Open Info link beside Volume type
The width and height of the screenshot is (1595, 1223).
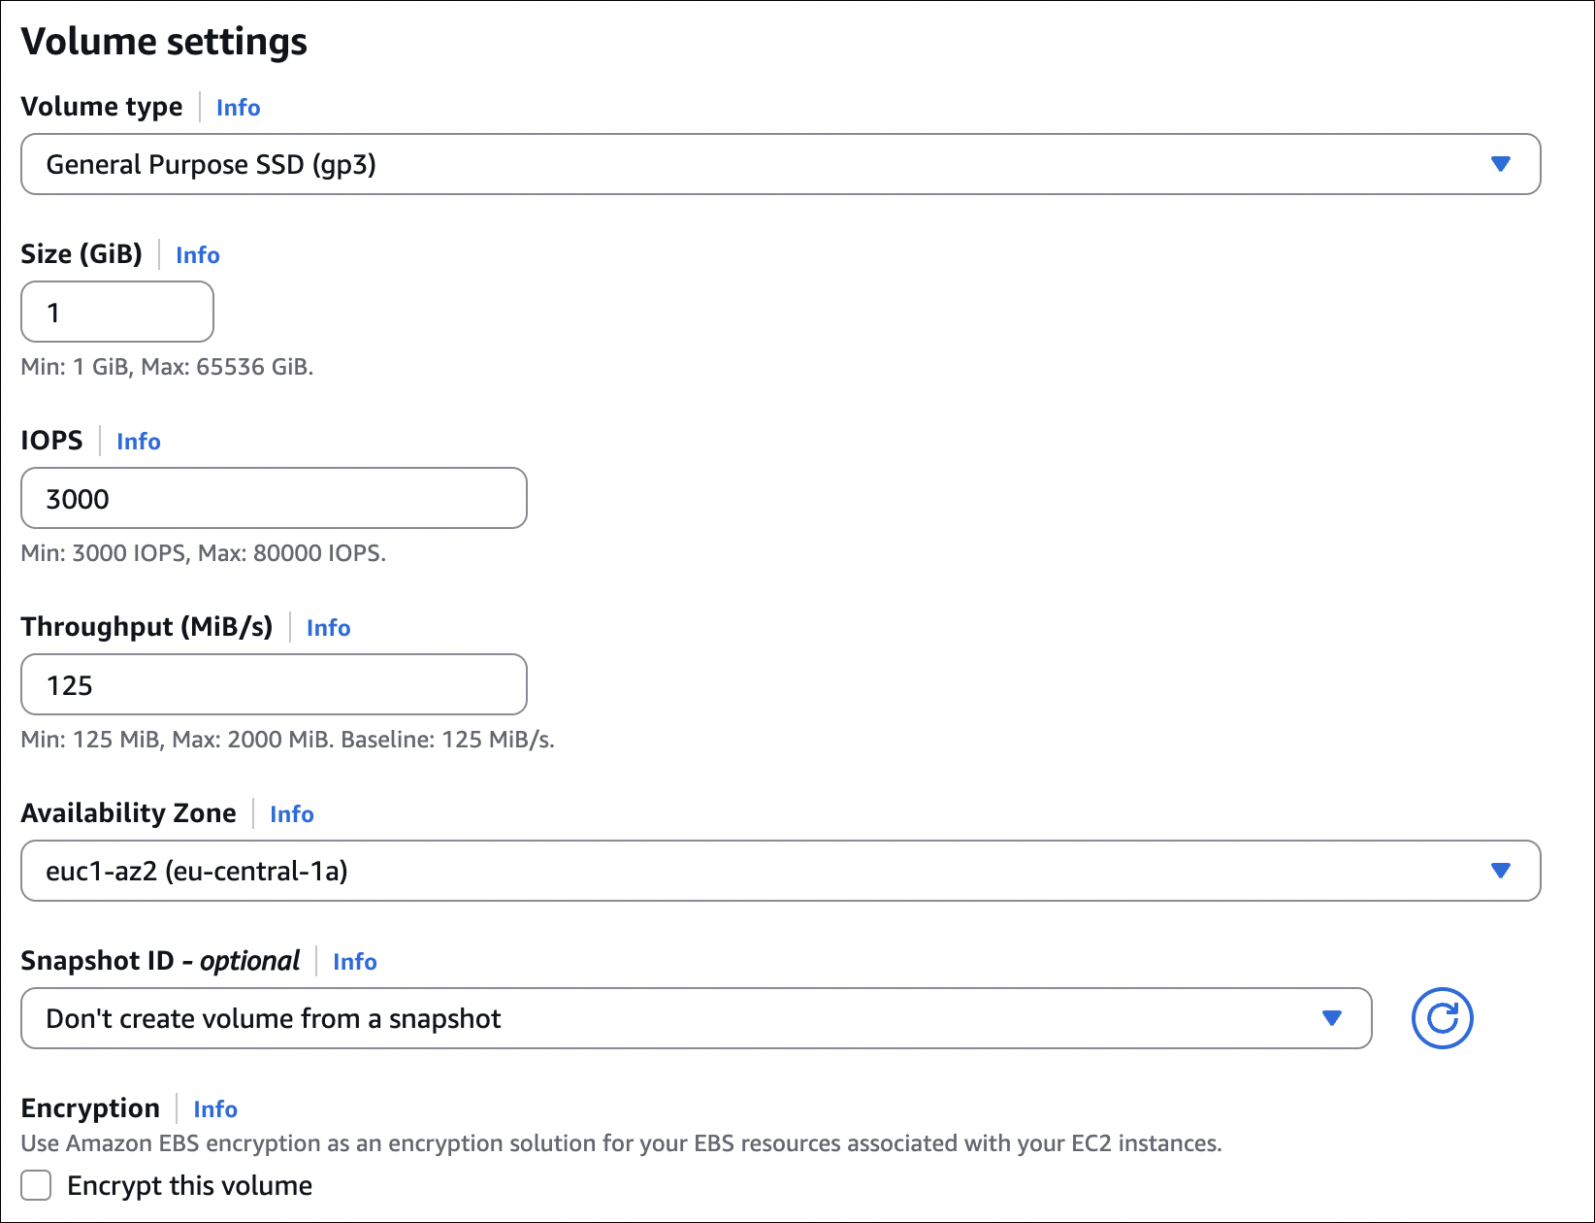[x=238, y=108]
